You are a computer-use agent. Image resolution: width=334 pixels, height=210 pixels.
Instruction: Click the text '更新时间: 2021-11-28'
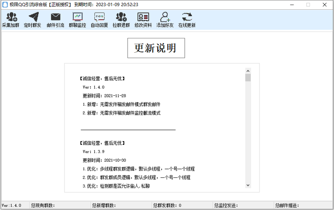104,96
